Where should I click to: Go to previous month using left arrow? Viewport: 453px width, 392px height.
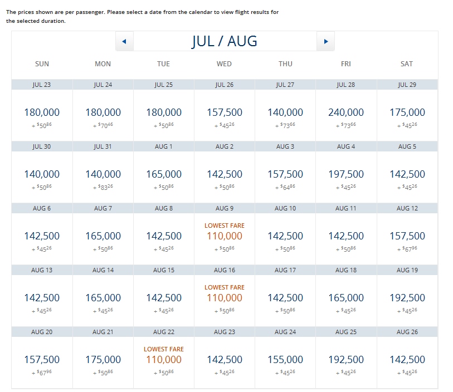coord(124,41)
